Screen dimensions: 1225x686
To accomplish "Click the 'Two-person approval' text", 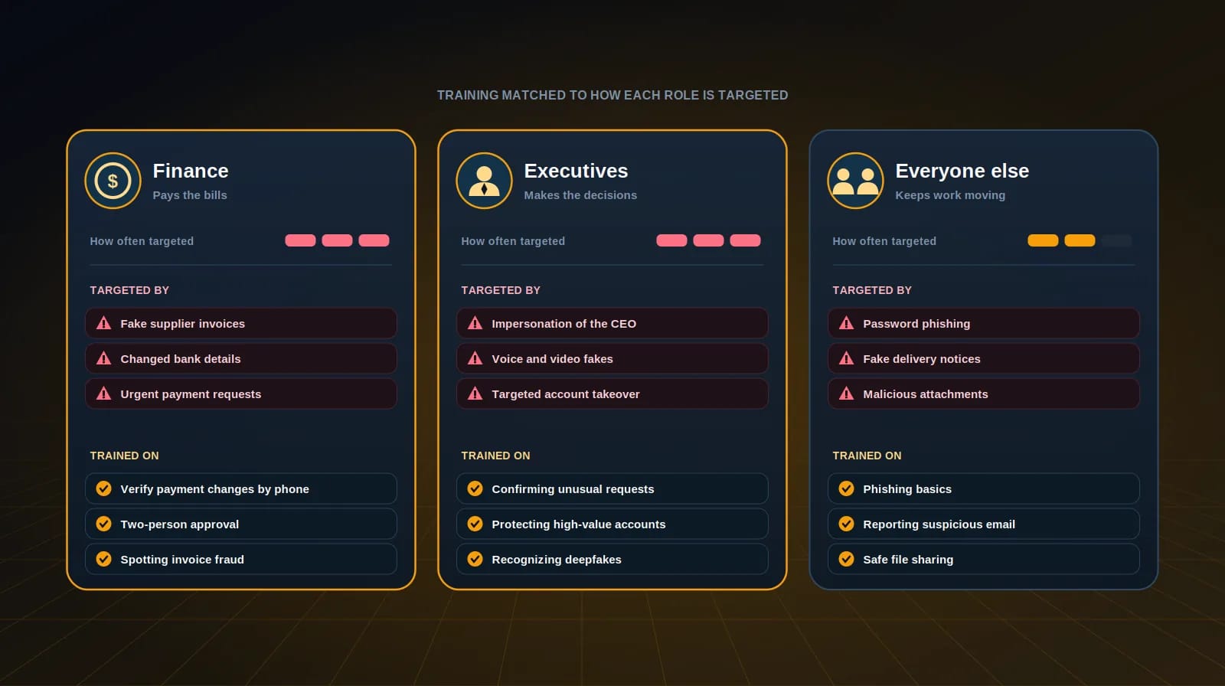I will (x=180, y=524).
